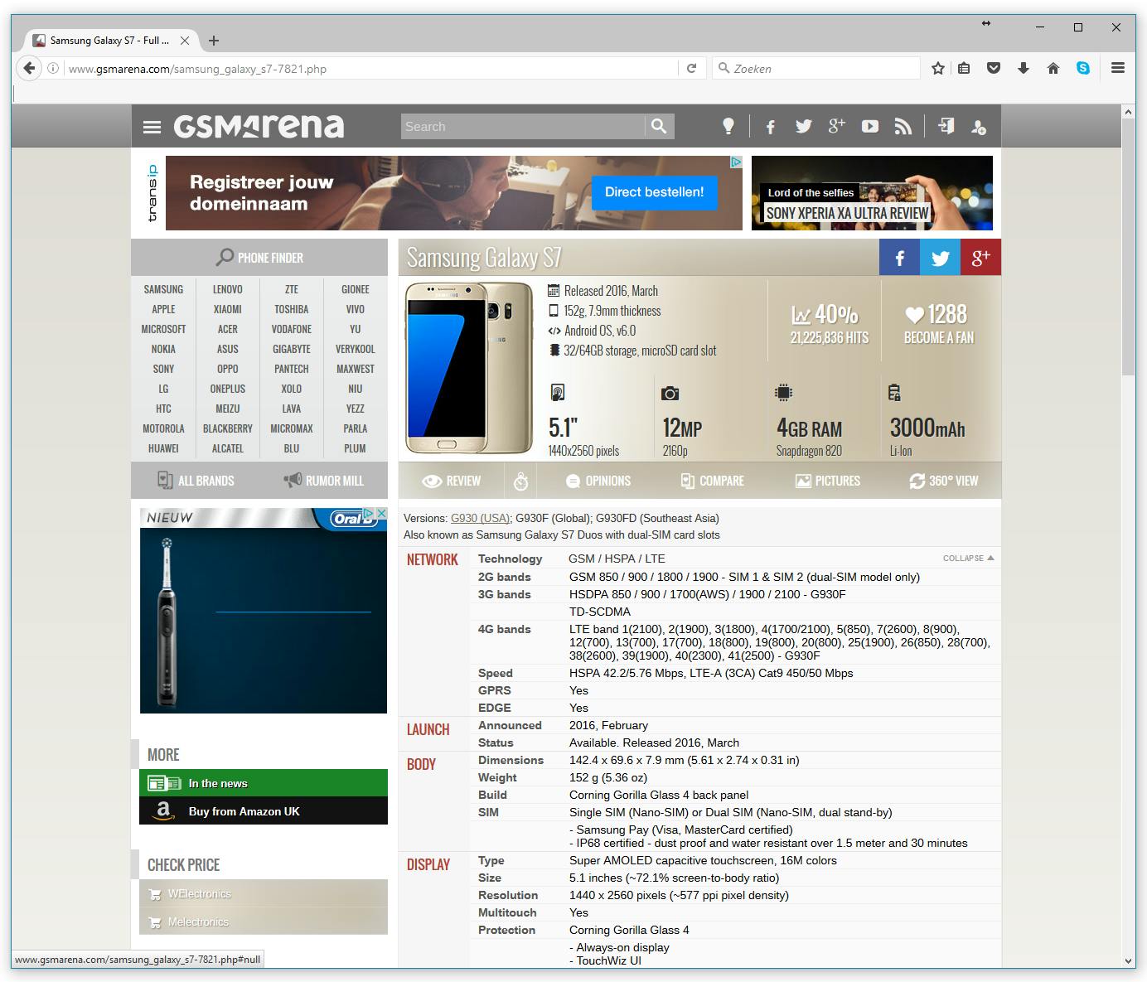Click the Galaxy S7 phone image

pyautogui.click(x=469, y=368)
